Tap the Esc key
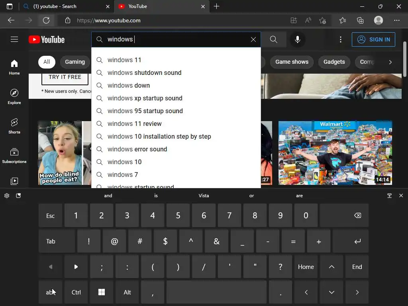Screen dimensions: 408x306 tap(51, 216)
